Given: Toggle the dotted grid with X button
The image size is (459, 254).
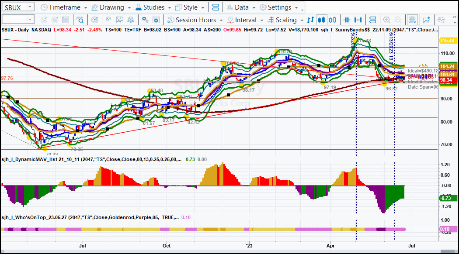Looking at the screenshot, I should pyautogui.click(x=412, y=20).
